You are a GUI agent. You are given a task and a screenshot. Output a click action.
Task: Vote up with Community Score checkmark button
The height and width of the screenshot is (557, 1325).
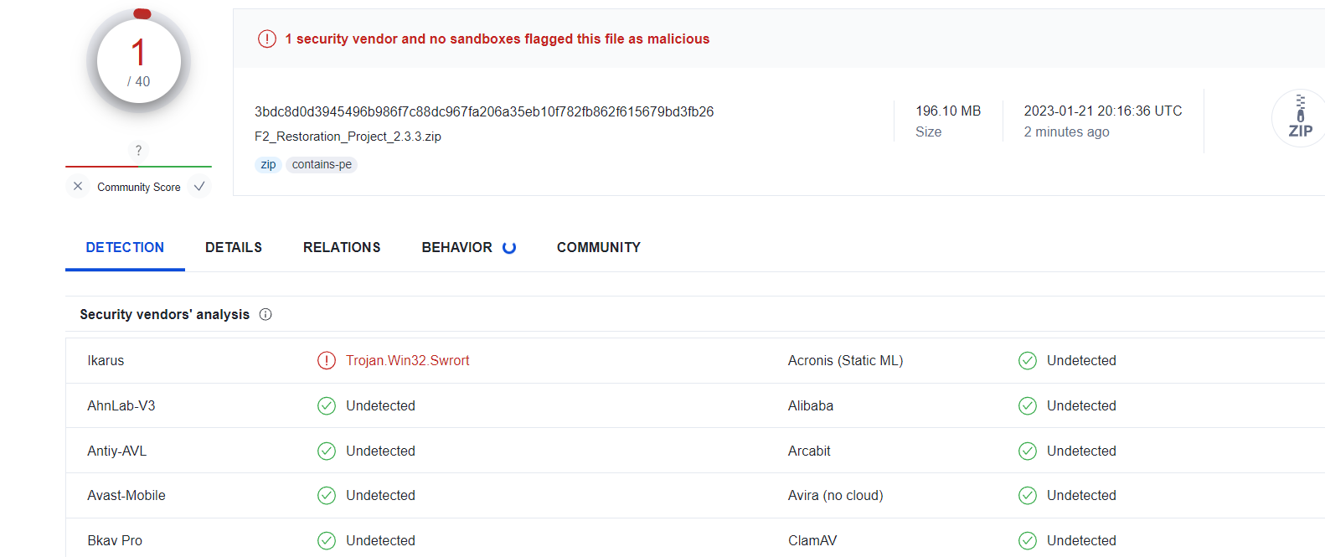tap(199, 187)
